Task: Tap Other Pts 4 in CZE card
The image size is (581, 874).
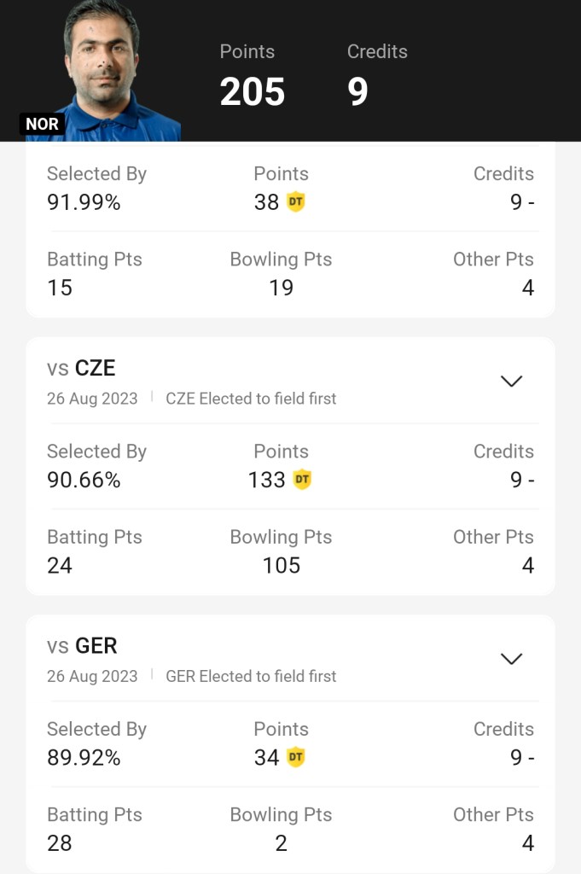Action: tap(527, 565)
